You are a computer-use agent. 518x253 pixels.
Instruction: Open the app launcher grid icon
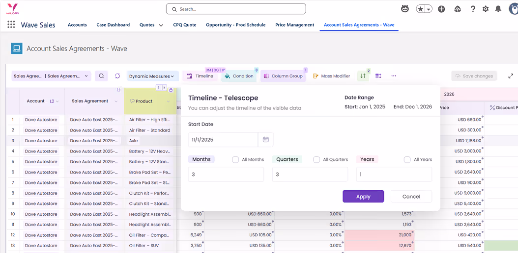click(11, 25)
